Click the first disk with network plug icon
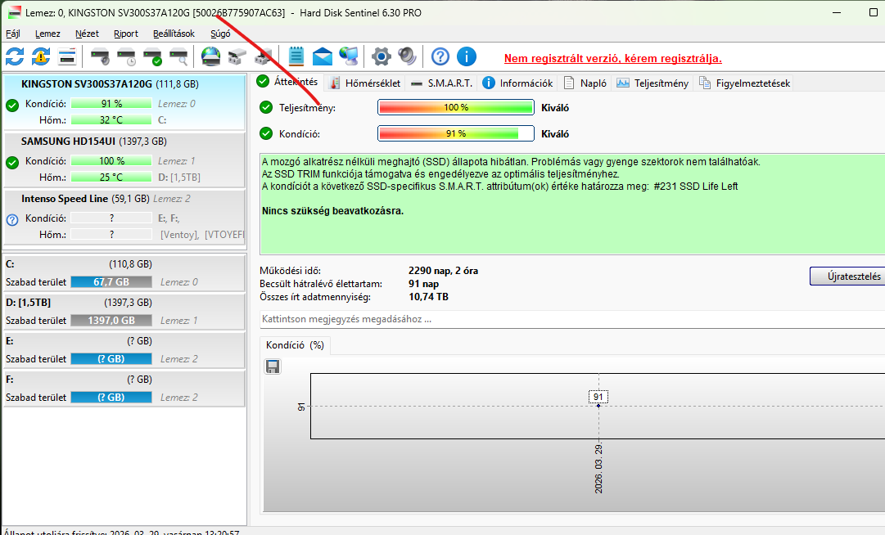The height and width of the screenshot is (535, 885). (x=237, y=56)
